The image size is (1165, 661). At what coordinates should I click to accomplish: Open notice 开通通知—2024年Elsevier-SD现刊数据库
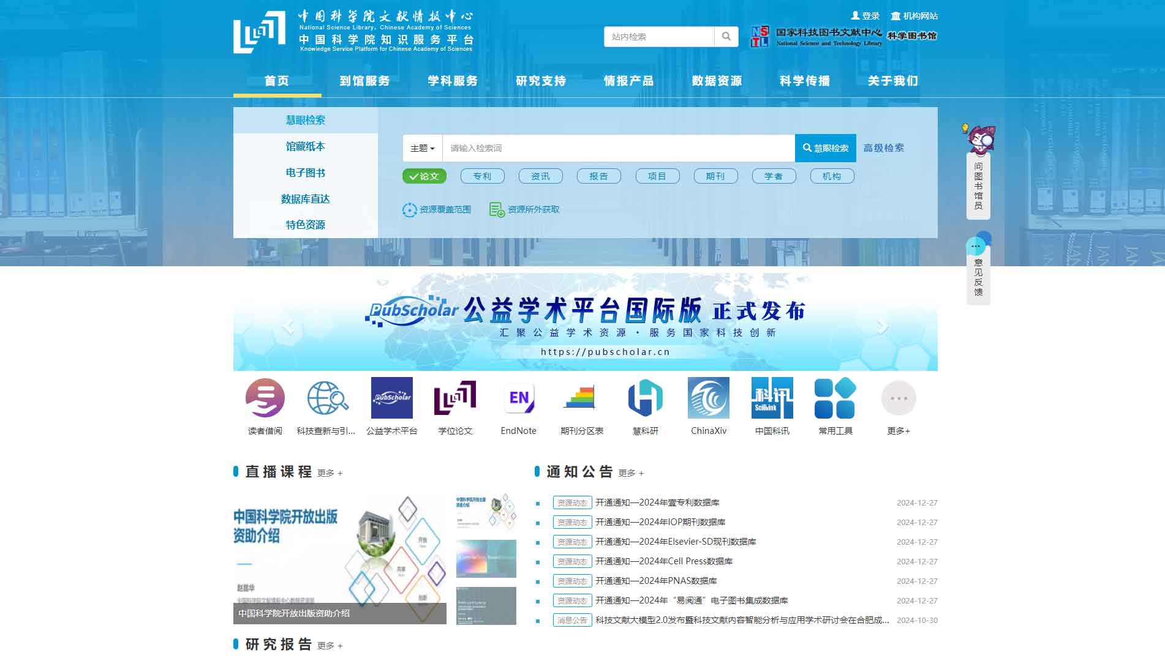(676, 542)
